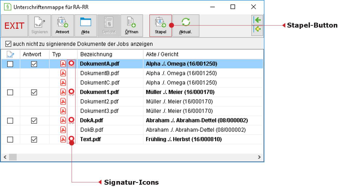The width and height of the screenshot is (350, 187).
Task: Click the signature seal icon of Text.pdf
Action: click(71, 139)
